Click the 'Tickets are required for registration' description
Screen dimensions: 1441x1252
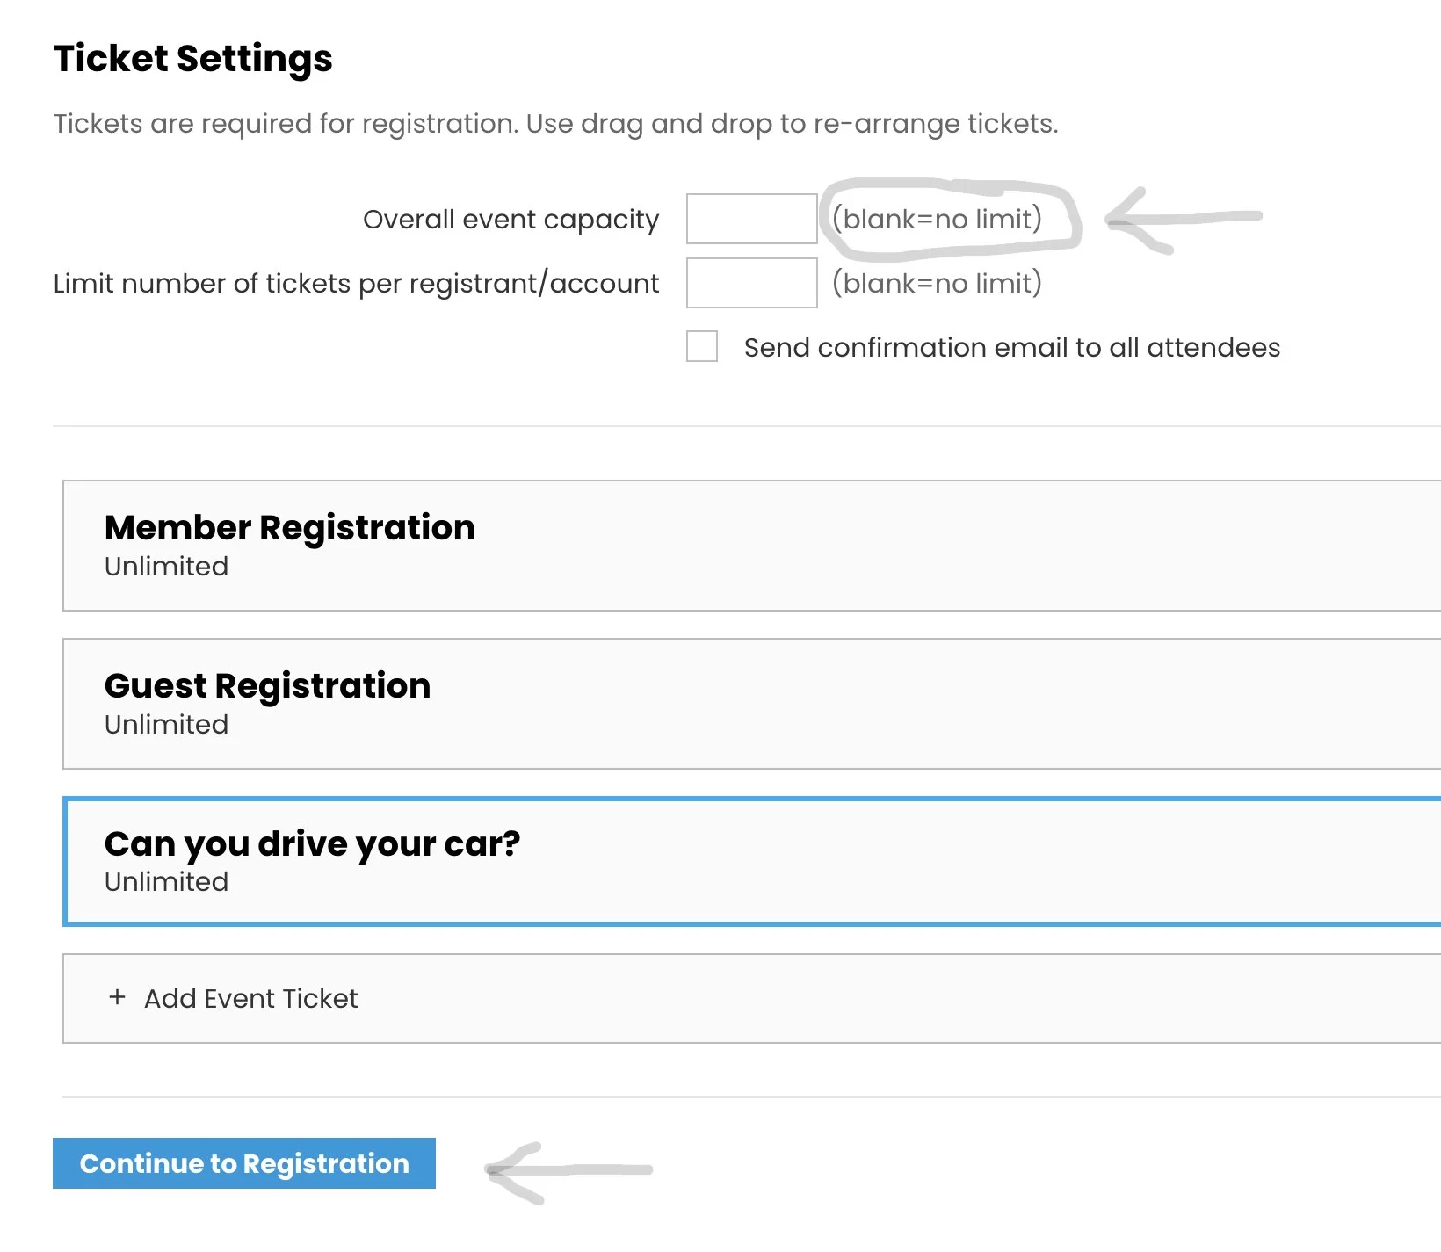click(x=555, y=124)
